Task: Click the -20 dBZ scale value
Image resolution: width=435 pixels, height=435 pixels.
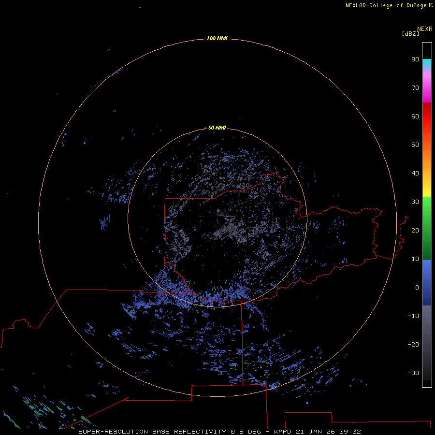Action: [x=413, y=344]
